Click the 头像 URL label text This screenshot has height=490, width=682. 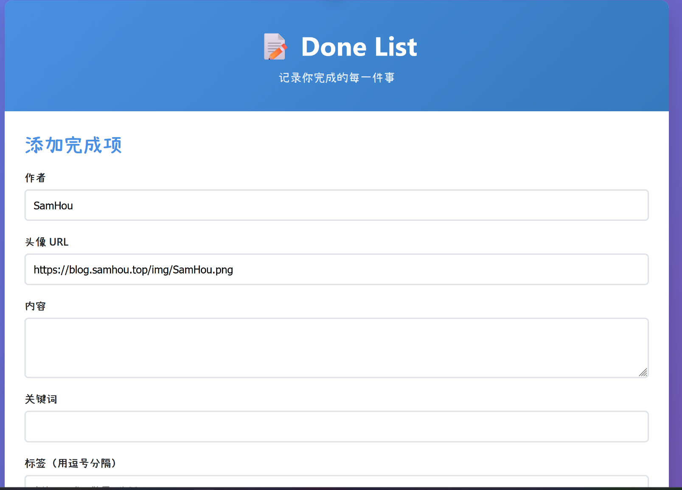pos(47,242)
